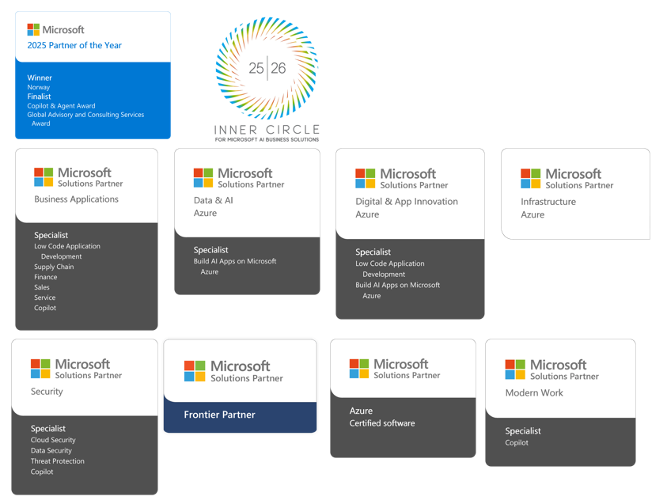Click the Copilot entry under Modern Work Specialist
Screen dimensions: 667x504
click(x=518, y=443)
